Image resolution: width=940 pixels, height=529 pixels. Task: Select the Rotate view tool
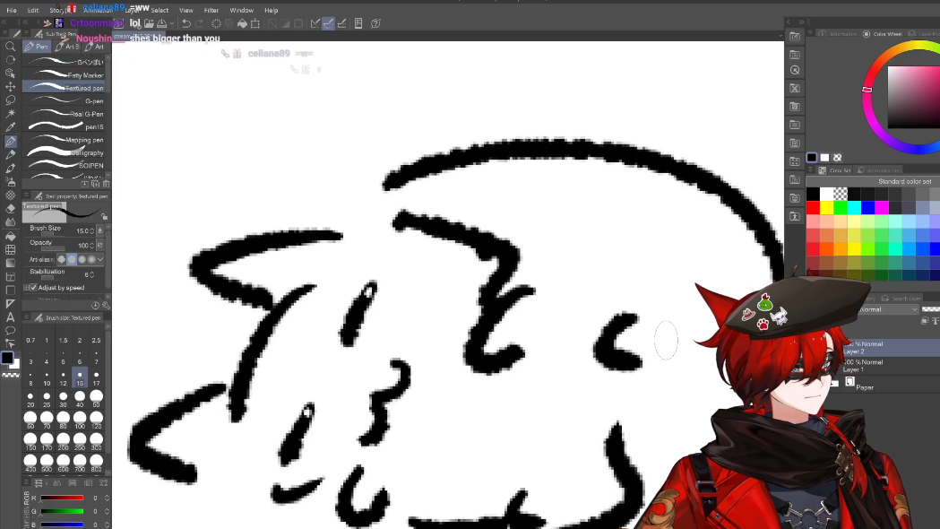pos(10,60)
